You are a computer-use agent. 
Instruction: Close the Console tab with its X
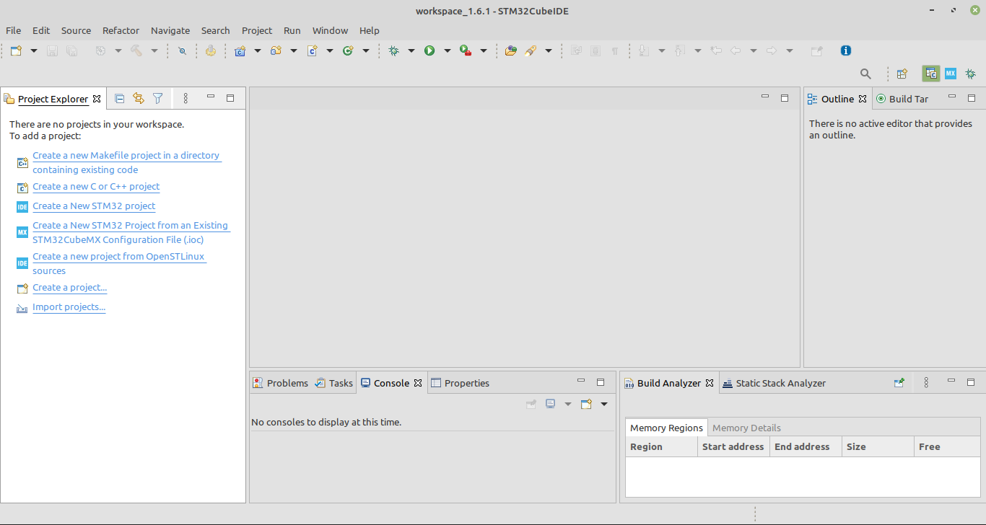[x=418, y=383]
